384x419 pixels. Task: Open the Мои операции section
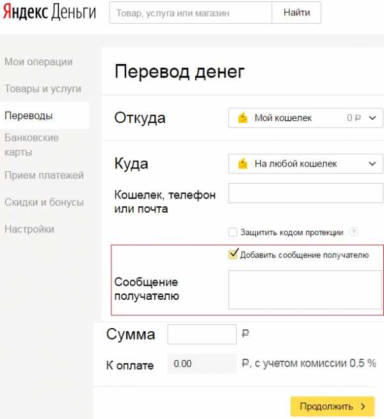[x=38, y=62]
